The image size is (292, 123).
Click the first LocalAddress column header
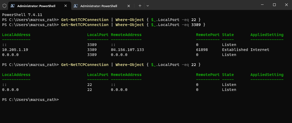[x=16, y=35]
